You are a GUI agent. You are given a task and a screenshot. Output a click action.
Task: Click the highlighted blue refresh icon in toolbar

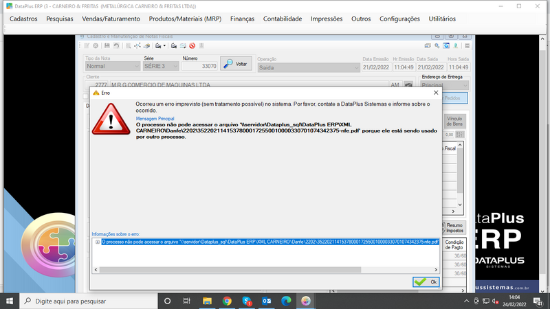(x=446, y=45)
